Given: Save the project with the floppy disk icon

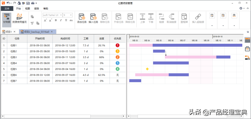Looking at the screenshot, I should pyautogui.click(x=28, y=3).
